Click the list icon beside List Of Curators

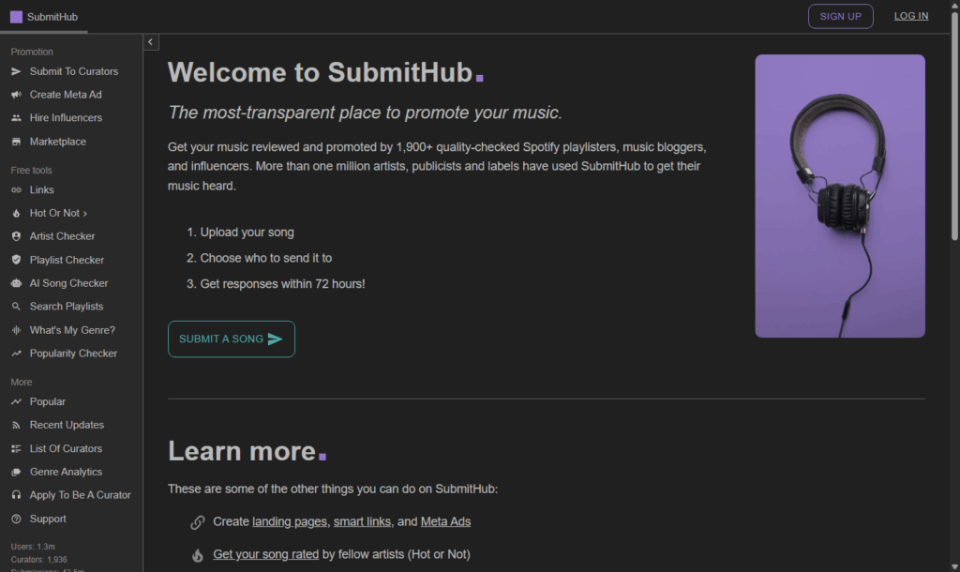point(16,449)
